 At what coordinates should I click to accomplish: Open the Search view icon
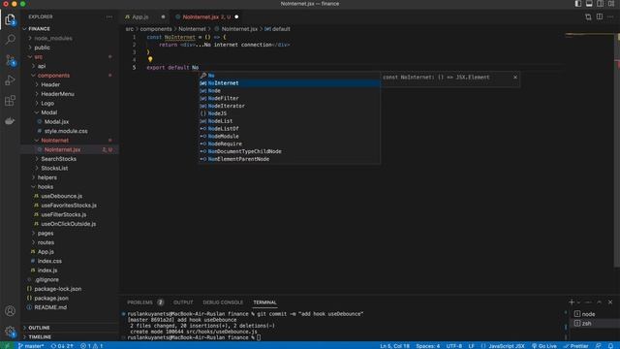click(11, 39)
